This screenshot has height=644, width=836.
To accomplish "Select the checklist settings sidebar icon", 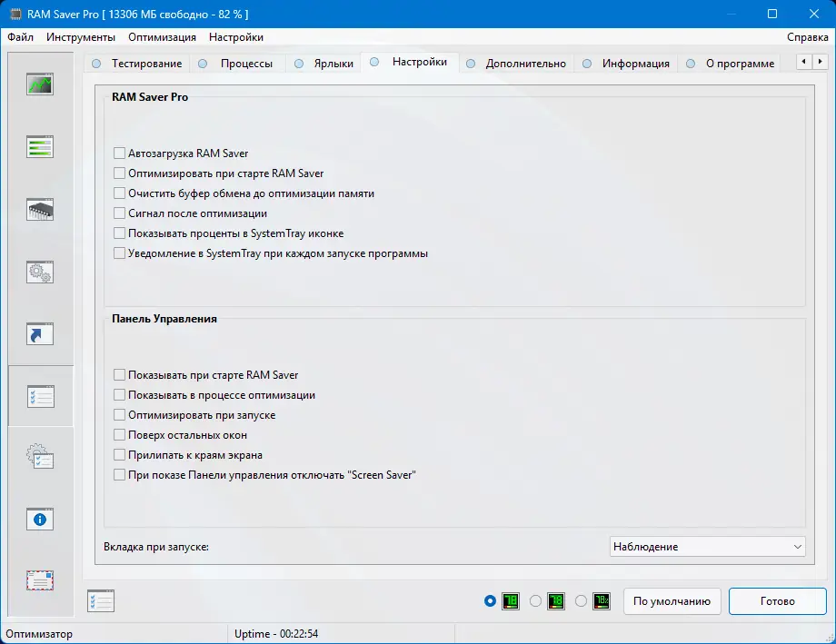I will click(x=41, y=397).
